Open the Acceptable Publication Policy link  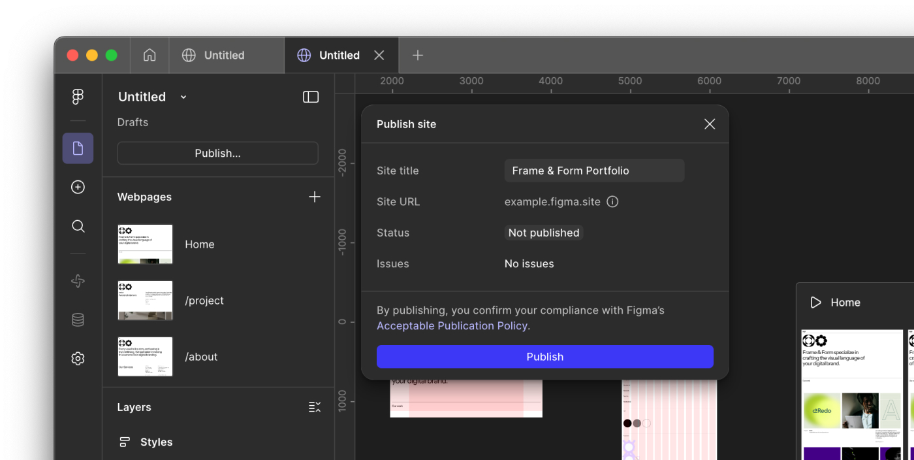point(452,326)
